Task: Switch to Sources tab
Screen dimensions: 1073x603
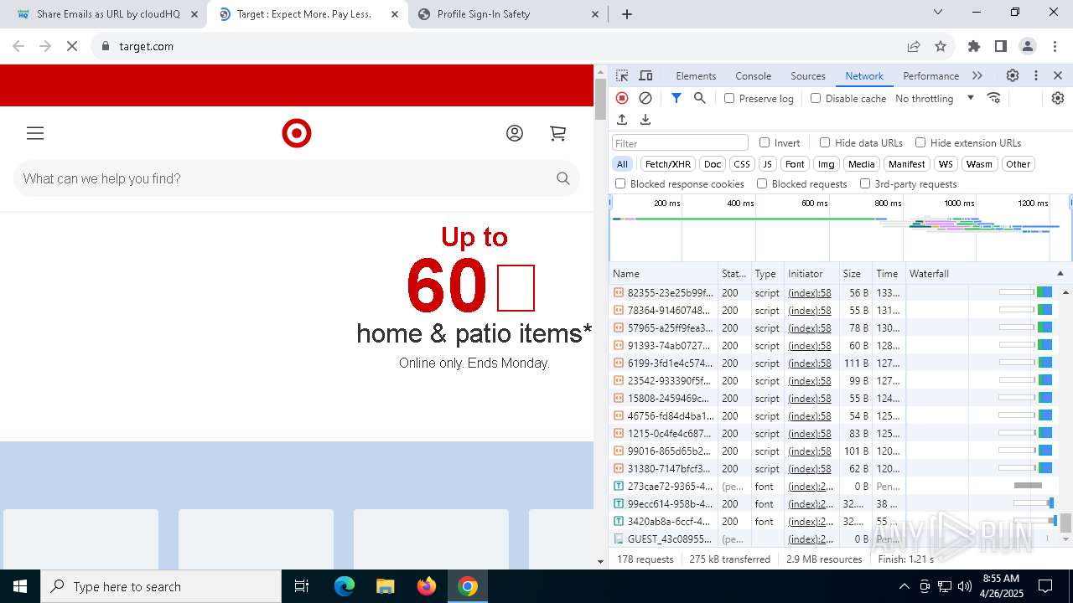Action: (x=808, y=75)
